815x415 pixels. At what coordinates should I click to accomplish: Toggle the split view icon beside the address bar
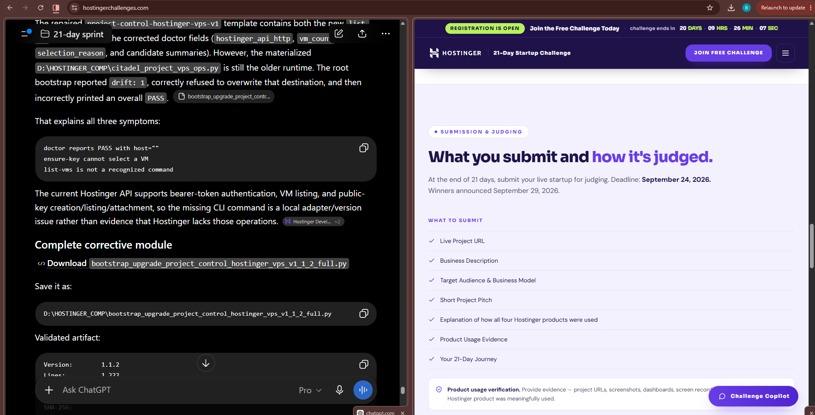point(56,8)
